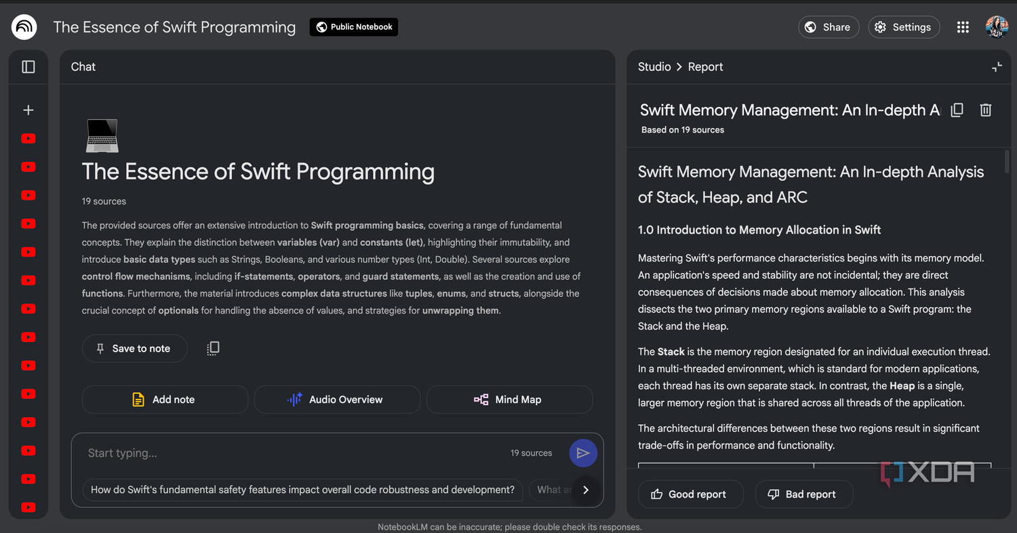Click the notebook title in the header
This screenshot has width=1017, height=533.
click(174, 27)
